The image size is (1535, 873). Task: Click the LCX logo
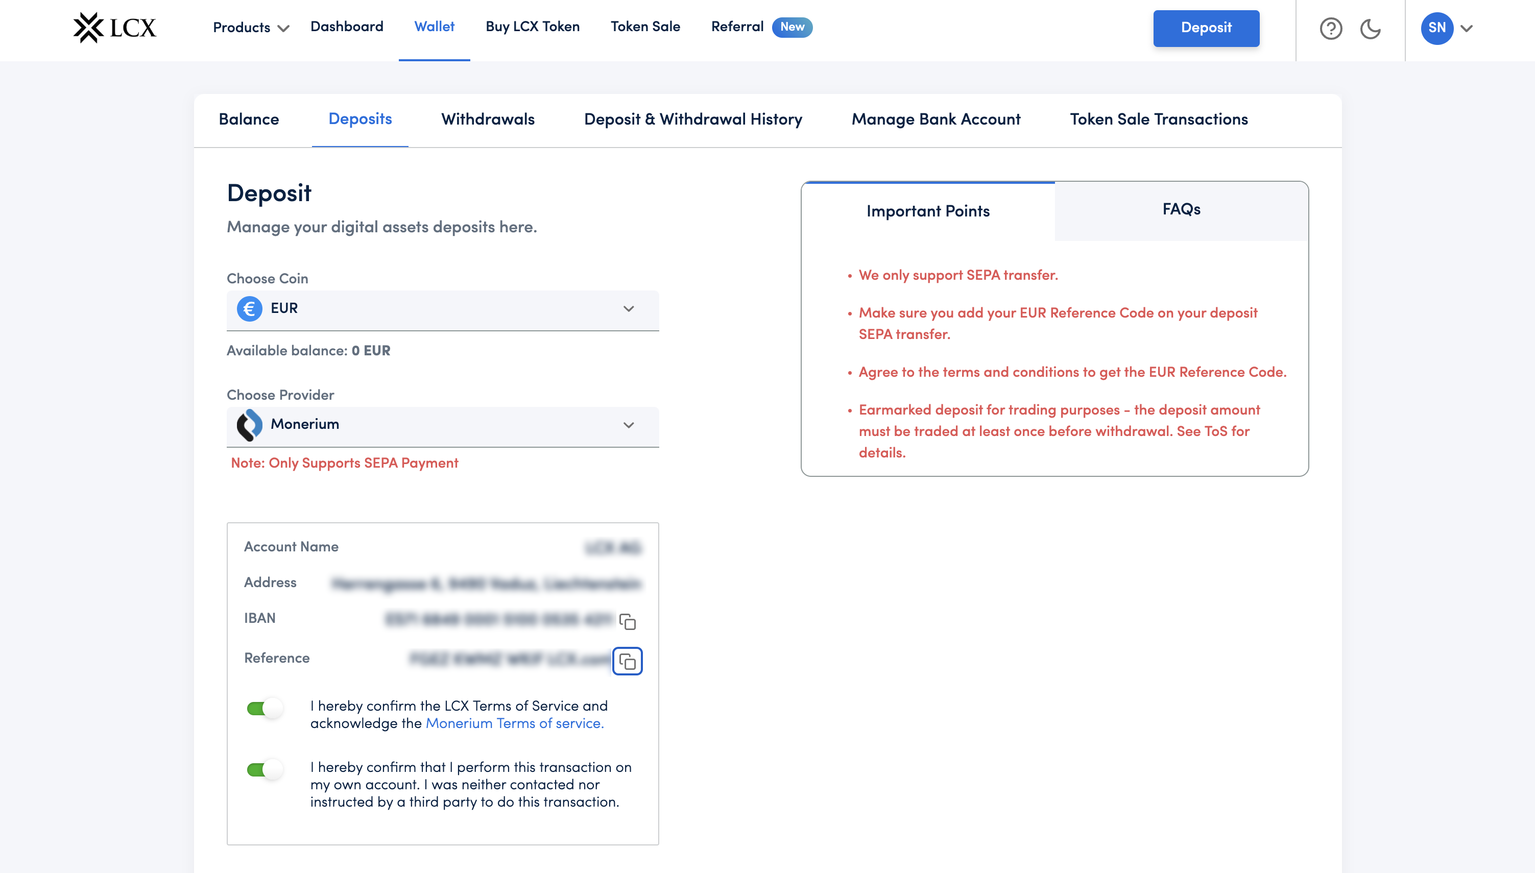(x=114, y=28)
